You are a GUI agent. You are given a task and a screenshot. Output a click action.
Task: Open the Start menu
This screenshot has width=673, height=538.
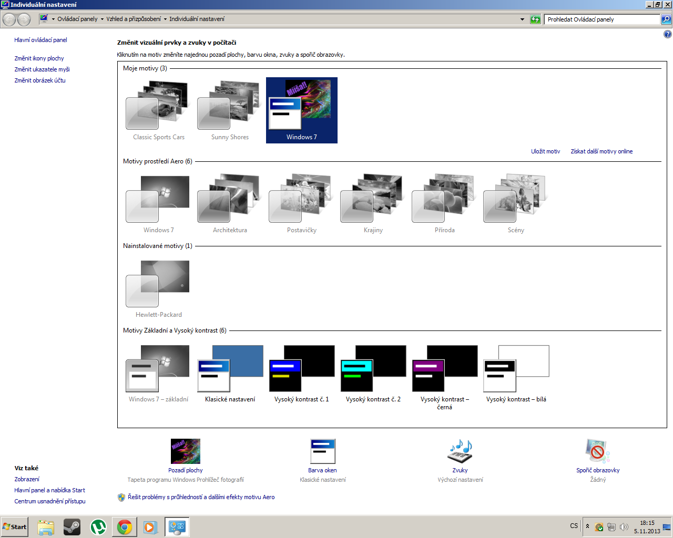15,526
